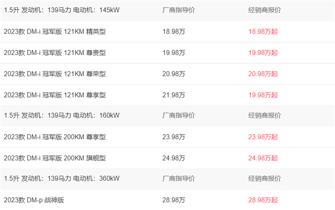Click dealer price 23.98万起 for 200KM 尊享型

coord(263,137)
